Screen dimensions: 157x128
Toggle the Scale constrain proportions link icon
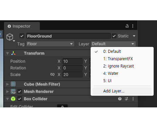pos(52,74)
